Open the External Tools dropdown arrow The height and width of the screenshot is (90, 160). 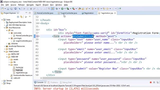[76, 9]
